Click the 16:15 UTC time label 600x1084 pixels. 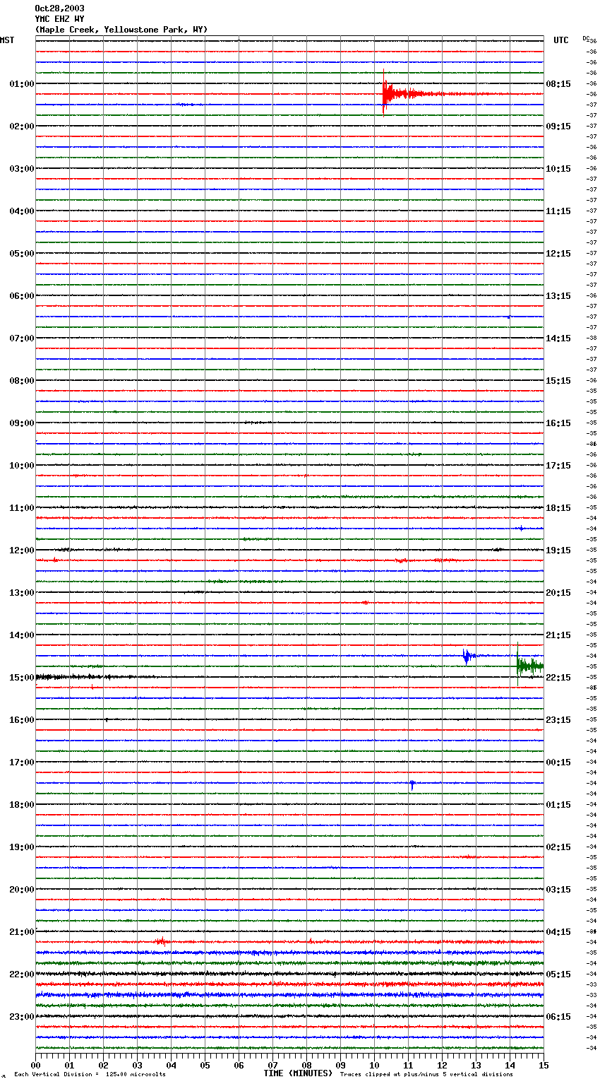pos(558,423)
